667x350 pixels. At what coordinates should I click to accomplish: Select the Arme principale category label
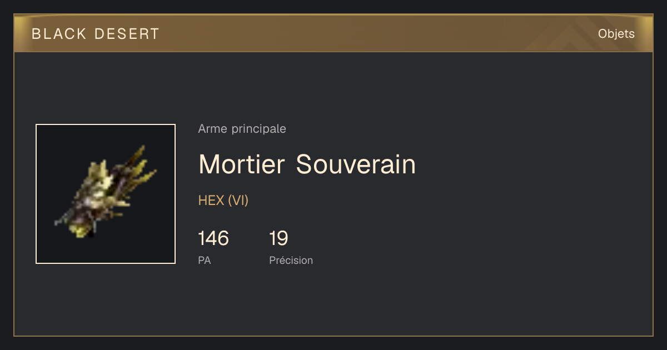pyautogui.click(x=242, y=129)
